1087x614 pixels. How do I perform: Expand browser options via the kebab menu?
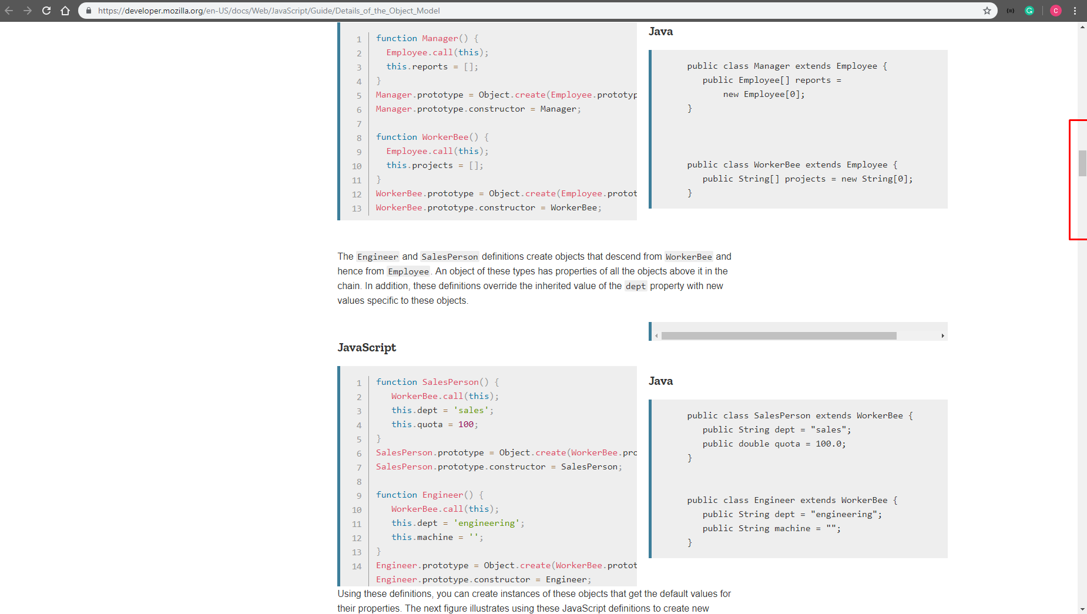tap(1075, 10)
